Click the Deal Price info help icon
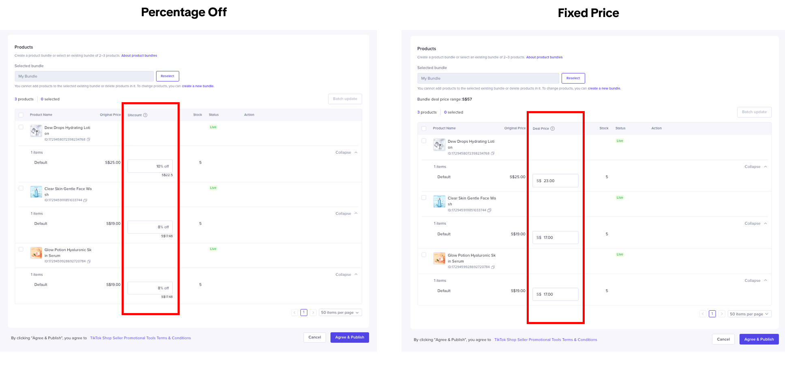Screen dimensions: 785x365 [552, 129]
